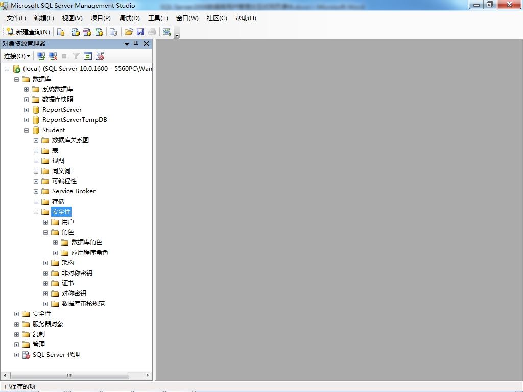Click the Activity Monitor toolbar icon
Image resolution: width=523 pixels, height=392 pixels.
pyautogui.click(x=167, y=32)
